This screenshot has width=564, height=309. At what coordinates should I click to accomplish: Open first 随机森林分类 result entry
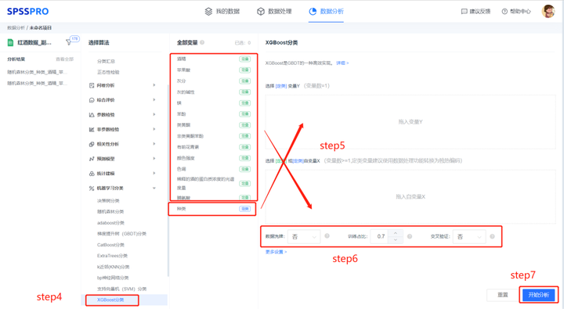38,72
